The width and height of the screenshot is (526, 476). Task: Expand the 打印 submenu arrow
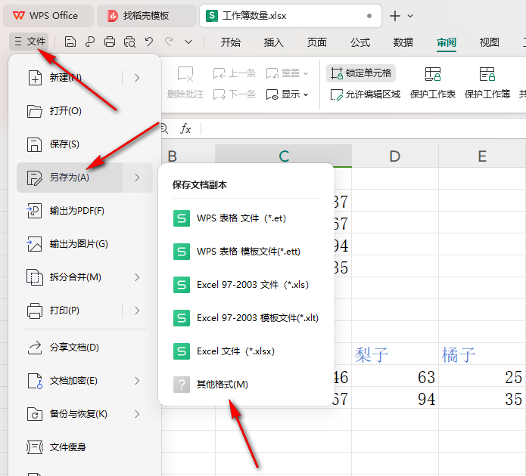coord(137,311)
